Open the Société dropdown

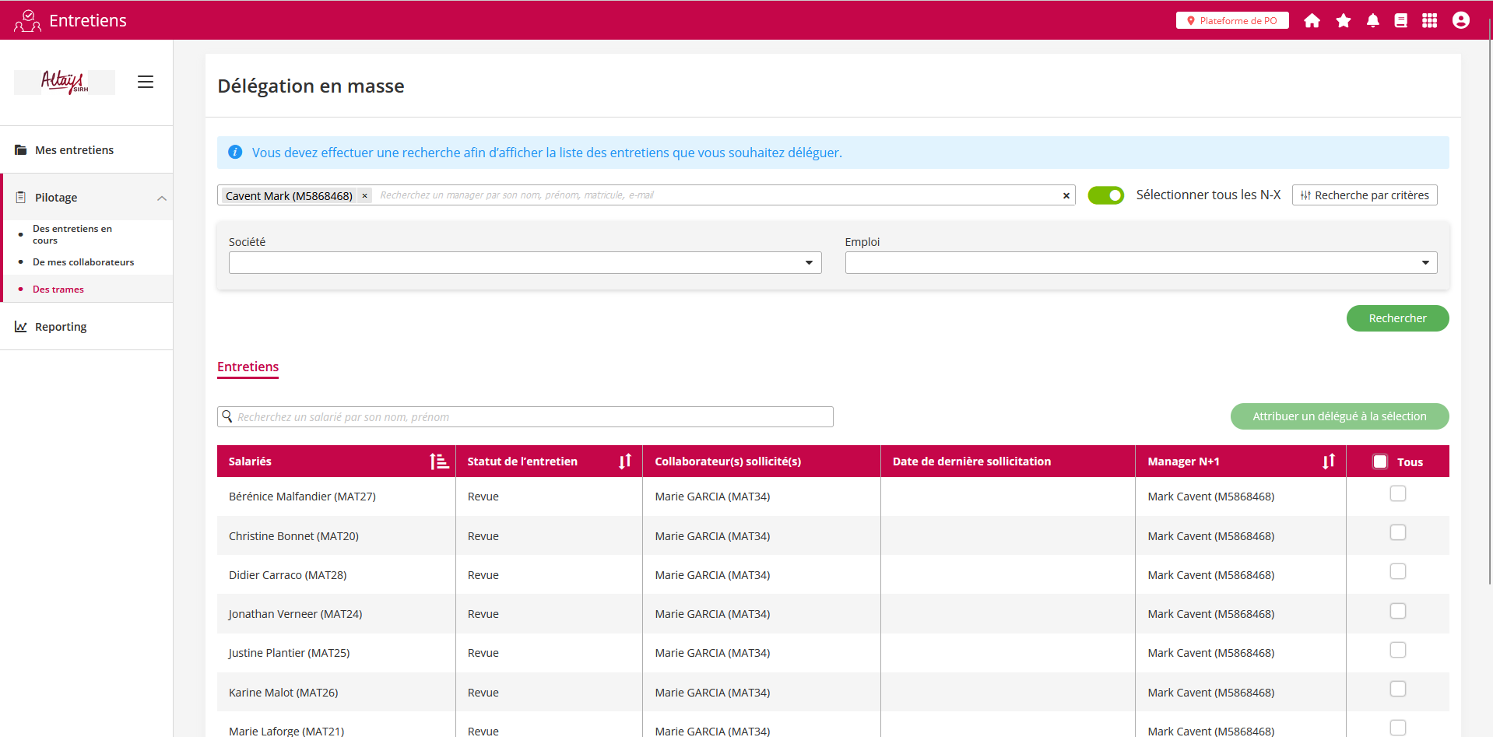click(x=525, y=263)
